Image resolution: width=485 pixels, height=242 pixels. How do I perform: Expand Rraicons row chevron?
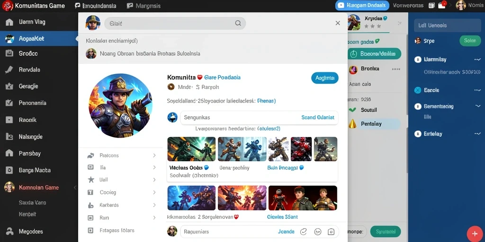pos(154,156)
